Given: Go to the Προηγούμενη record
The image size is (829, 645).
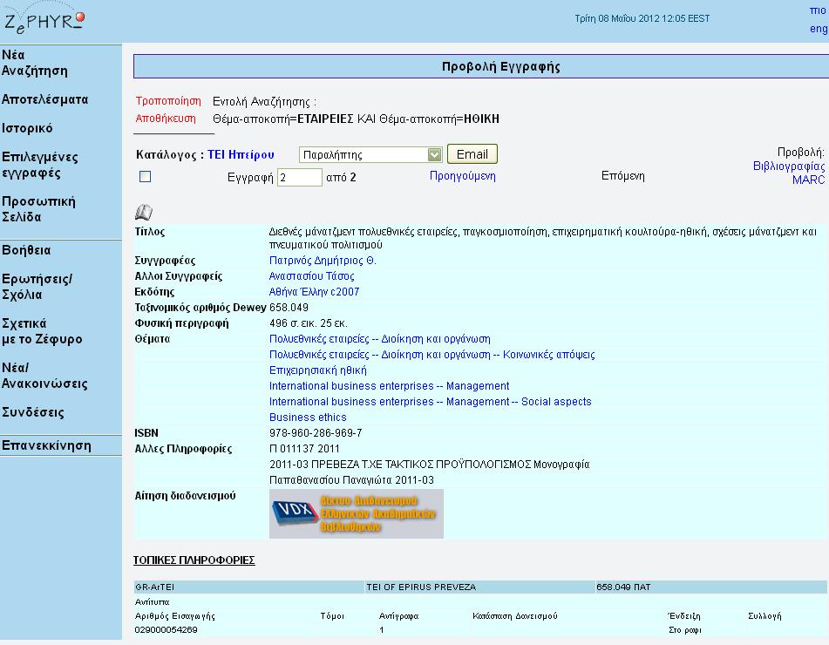Looking at the screenshot, I should pos(463,175).
